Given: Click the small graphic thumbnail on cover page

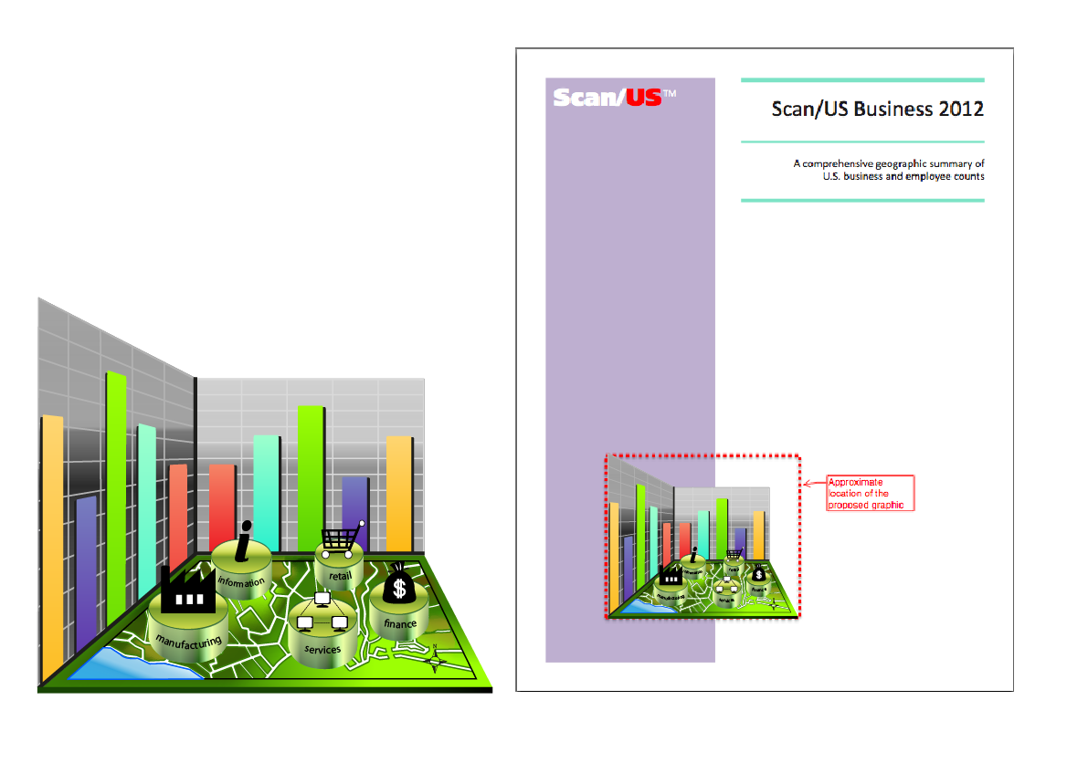Looking at the screenshot, I should click(703, 537).
